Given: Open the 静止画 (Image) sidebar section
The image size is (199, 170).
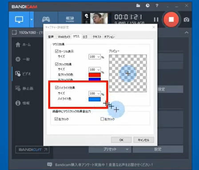Looking at the screenshot, I should [x=24, y=89].
